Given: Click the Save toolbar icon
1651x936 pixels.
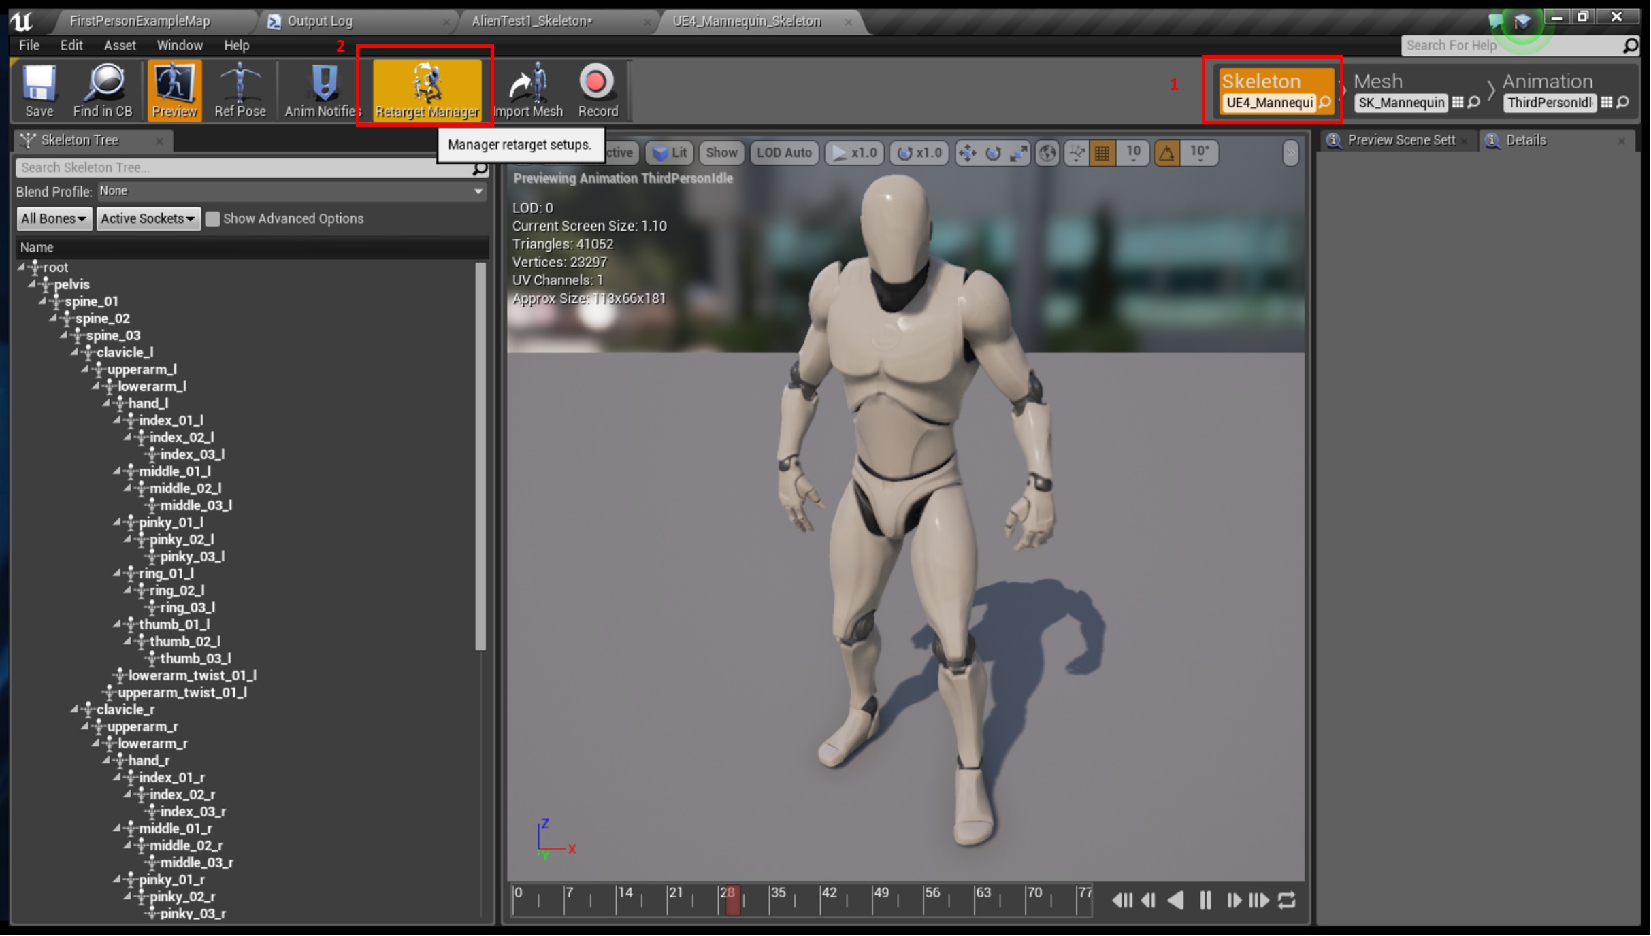Looking at the screenshot, I should 39,90.
